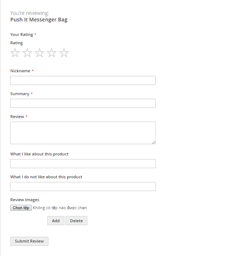Screen dimensions: 235x256
Task: Focus the Nickname input field
Action: pos(83,80)
